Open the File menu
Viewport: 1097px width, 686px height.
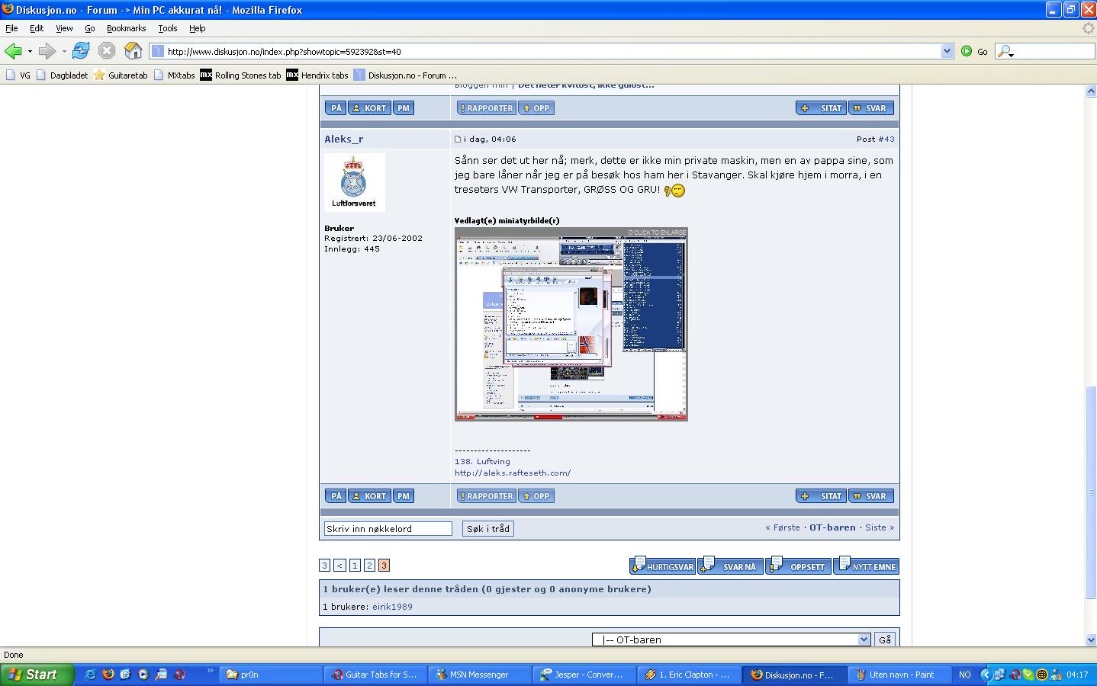point(11,28)
